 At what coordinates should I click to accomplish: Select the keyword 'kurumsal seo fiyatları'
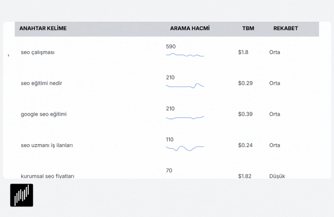[x=47, y=176]
